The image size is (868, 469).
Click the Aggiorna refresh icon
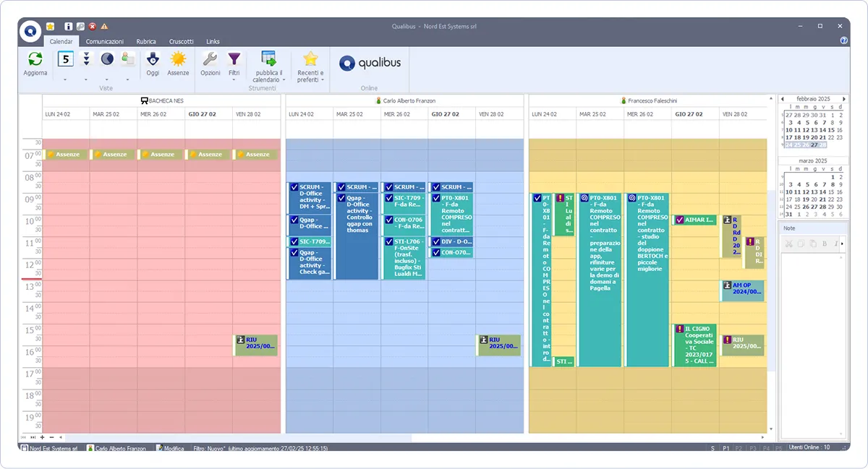pyautogui.click(x=35, y=60)
